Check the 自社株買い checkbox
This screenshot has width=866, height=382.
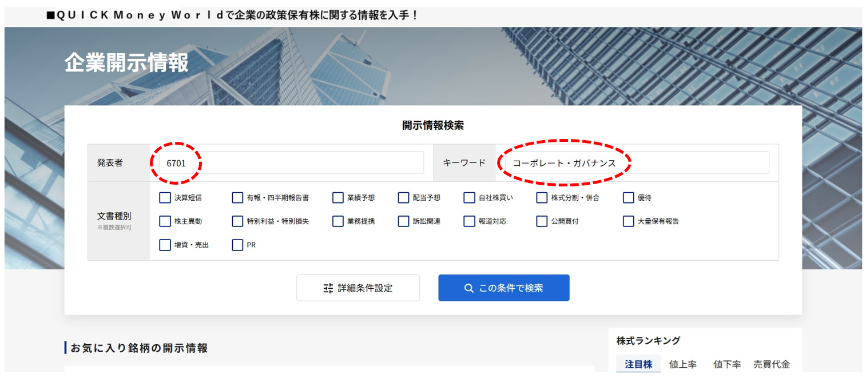pyautogui.click(x=470, y=198)
